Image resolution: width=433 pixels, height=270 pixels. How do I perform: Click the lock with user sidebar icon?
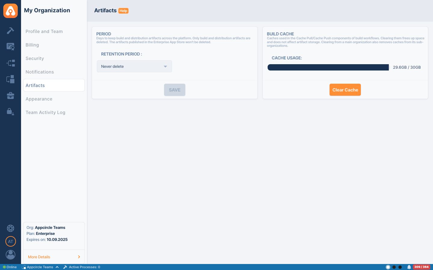pyautogui.click(x=11, y=112)
